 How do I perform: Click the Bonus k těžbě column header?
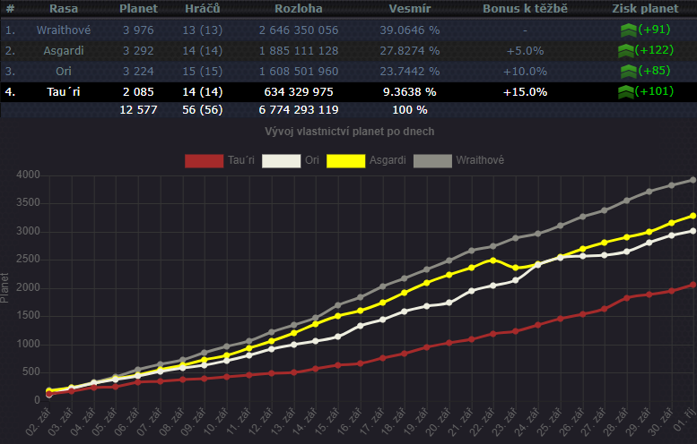click(x=525, y=8)
